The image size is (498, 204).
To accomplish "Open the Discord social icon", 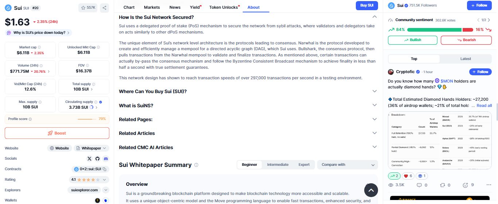I will (106, 159).
